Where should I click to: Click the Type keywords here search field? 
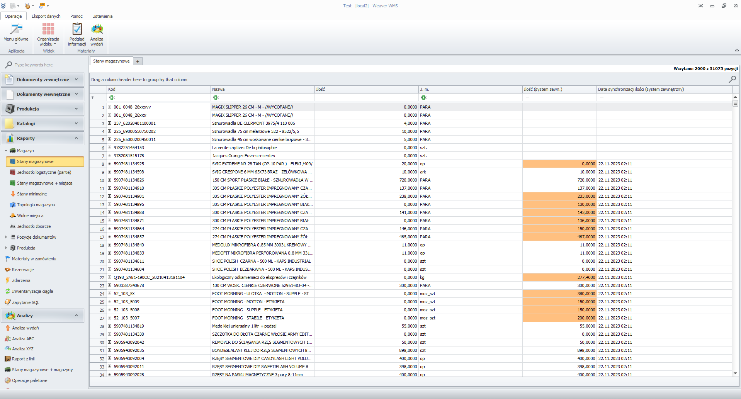pyautogui.click(x=46, y=65)
